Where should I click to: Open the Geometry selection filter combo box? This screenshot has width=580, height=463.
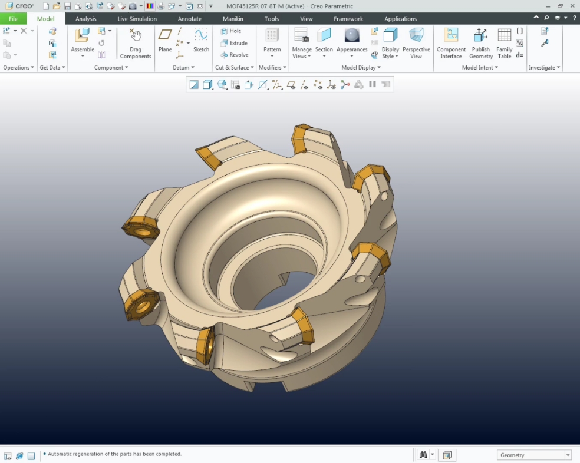pos(534,455)
